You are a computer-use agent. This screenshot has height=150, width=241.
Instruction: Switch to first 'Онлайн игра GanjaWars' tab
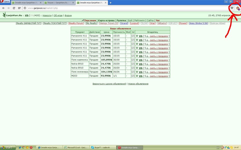26,3
